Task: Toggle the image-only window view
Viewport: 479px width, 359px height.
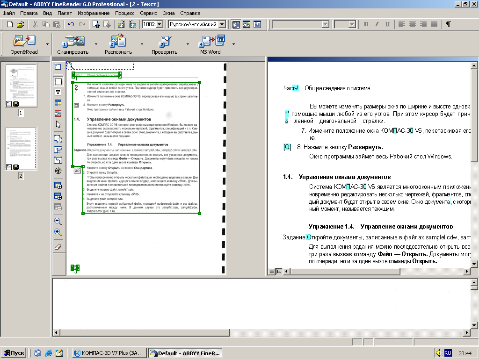Action: coord(247,24)
